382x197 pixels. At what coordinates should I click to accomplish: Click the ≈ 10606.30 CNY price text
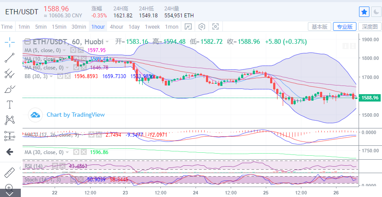[63, 16]
